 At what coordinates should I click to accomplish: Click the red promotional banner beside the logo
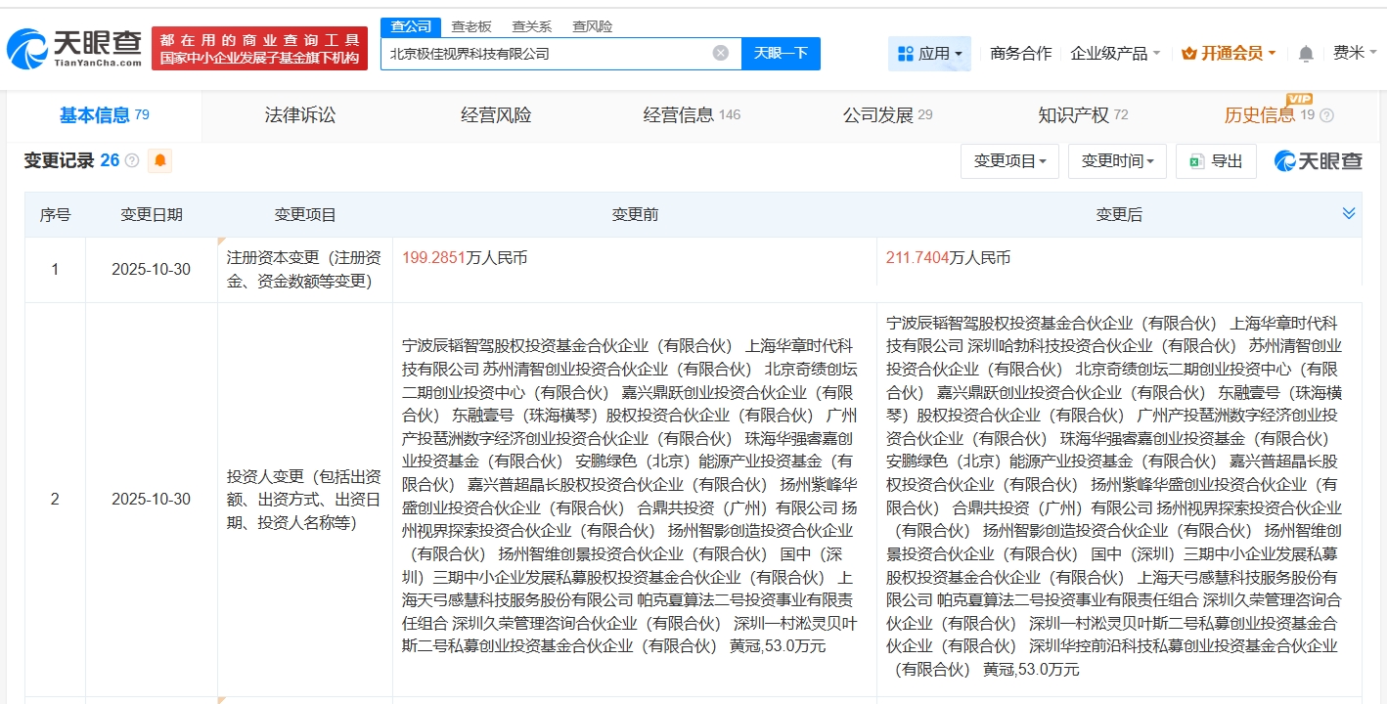pos(259,49)
